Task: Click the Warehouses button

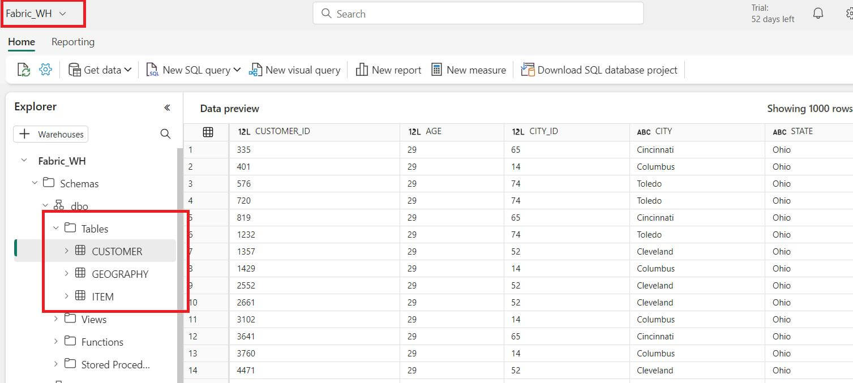Action: pos(51,134)
